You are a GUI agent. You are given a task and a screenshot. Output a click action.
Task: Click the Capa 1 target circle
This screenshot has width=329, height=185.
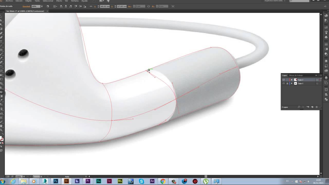click(317, 84)
